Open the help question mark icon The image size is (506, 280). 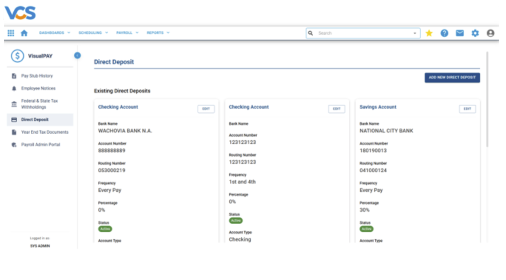tap(444, 33)
